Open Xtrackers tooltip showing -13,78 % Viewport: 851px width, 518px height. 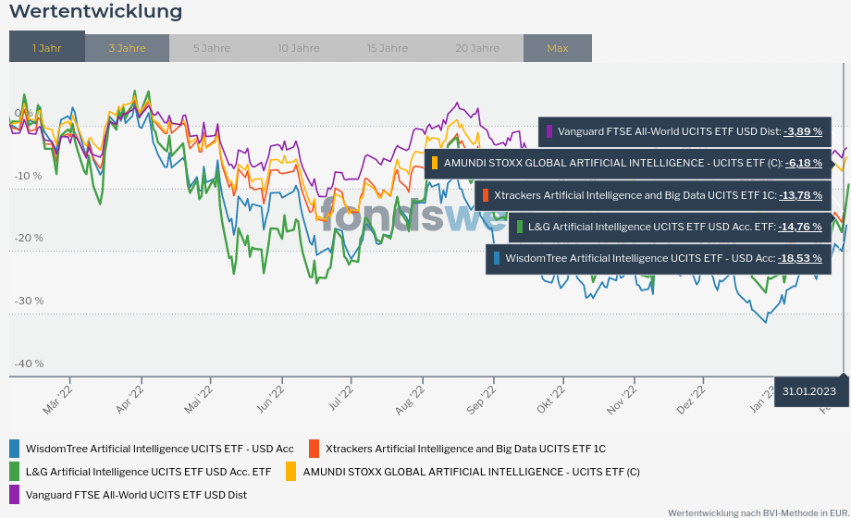pyautogui.click(x=800, y=195)
